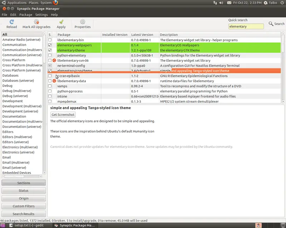The width and height of the screenshot is (286, 228).
Task: Open the Places menu in the top panel
Action: (34, 2)
